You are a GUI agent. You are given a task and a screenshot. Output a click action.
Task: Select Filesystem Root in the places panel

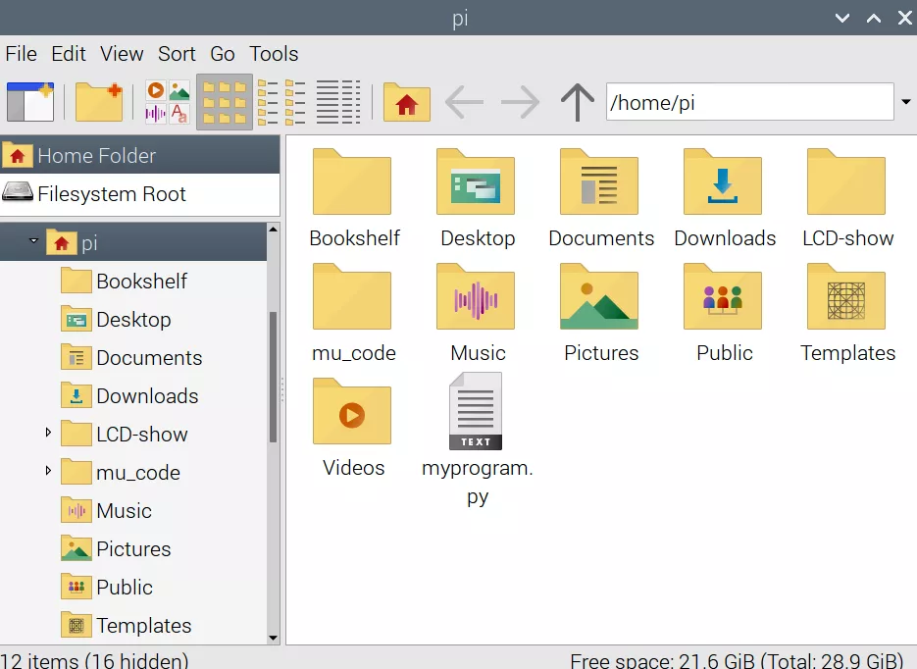[111, 194]
